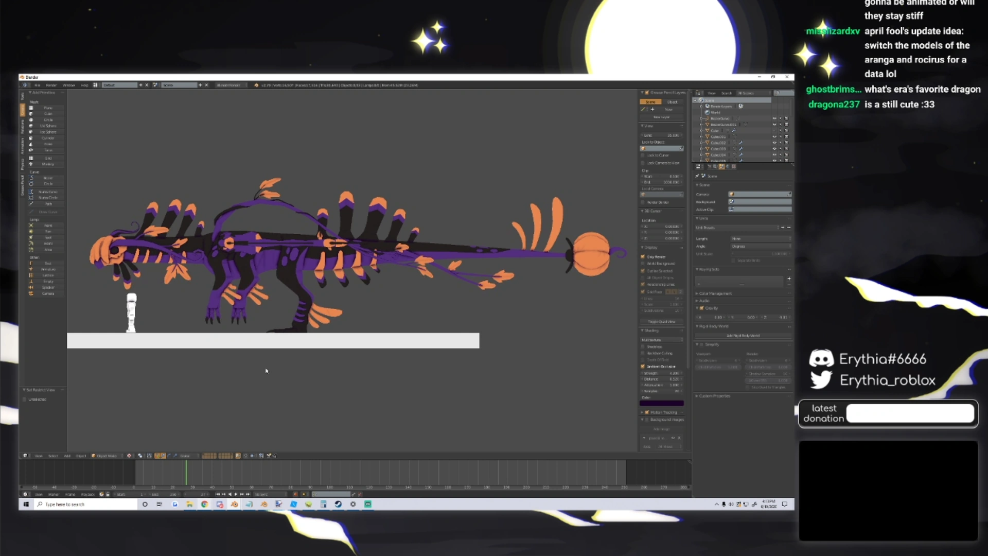
Task: Click the purple ambient occlusion color swatch
Action: tap(662, 404)
